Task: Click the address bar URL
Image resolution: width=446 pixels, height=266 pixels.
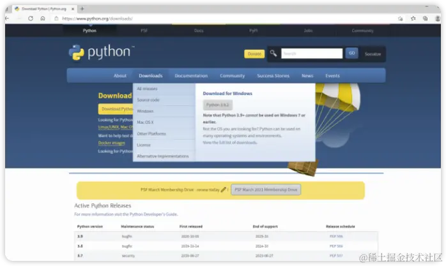Action: pos(97,18)
